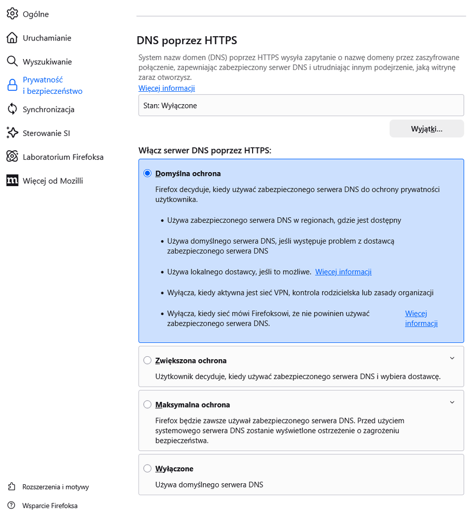The image size is (472, 518).
Task: Expand the Maksymalna ochrona chevron
Action: pyautogui.click(x=452, y=403)
